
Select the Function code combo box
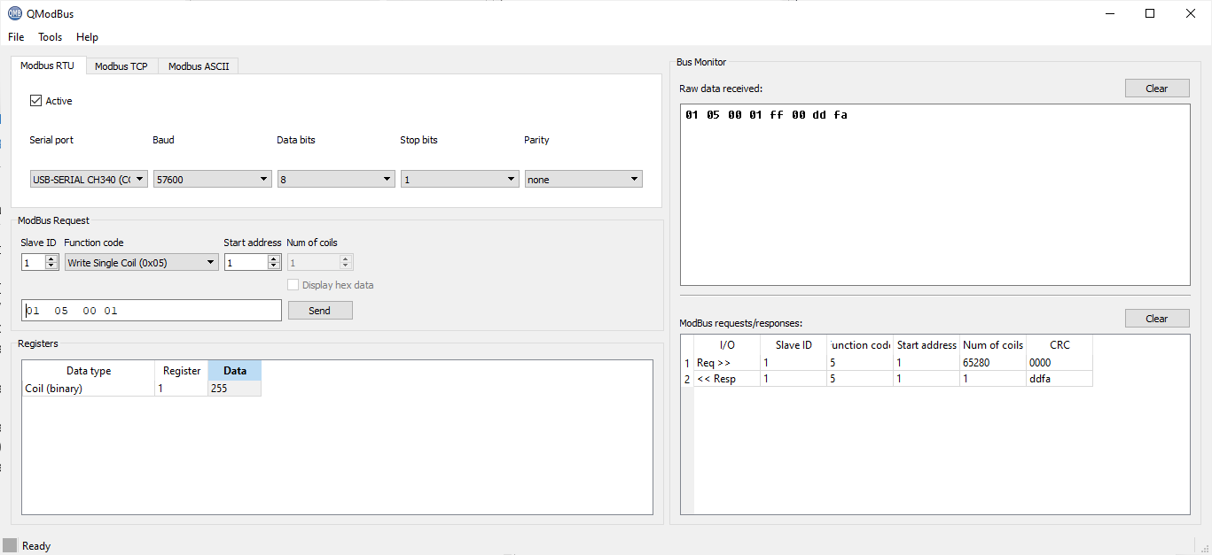[141, 262]
